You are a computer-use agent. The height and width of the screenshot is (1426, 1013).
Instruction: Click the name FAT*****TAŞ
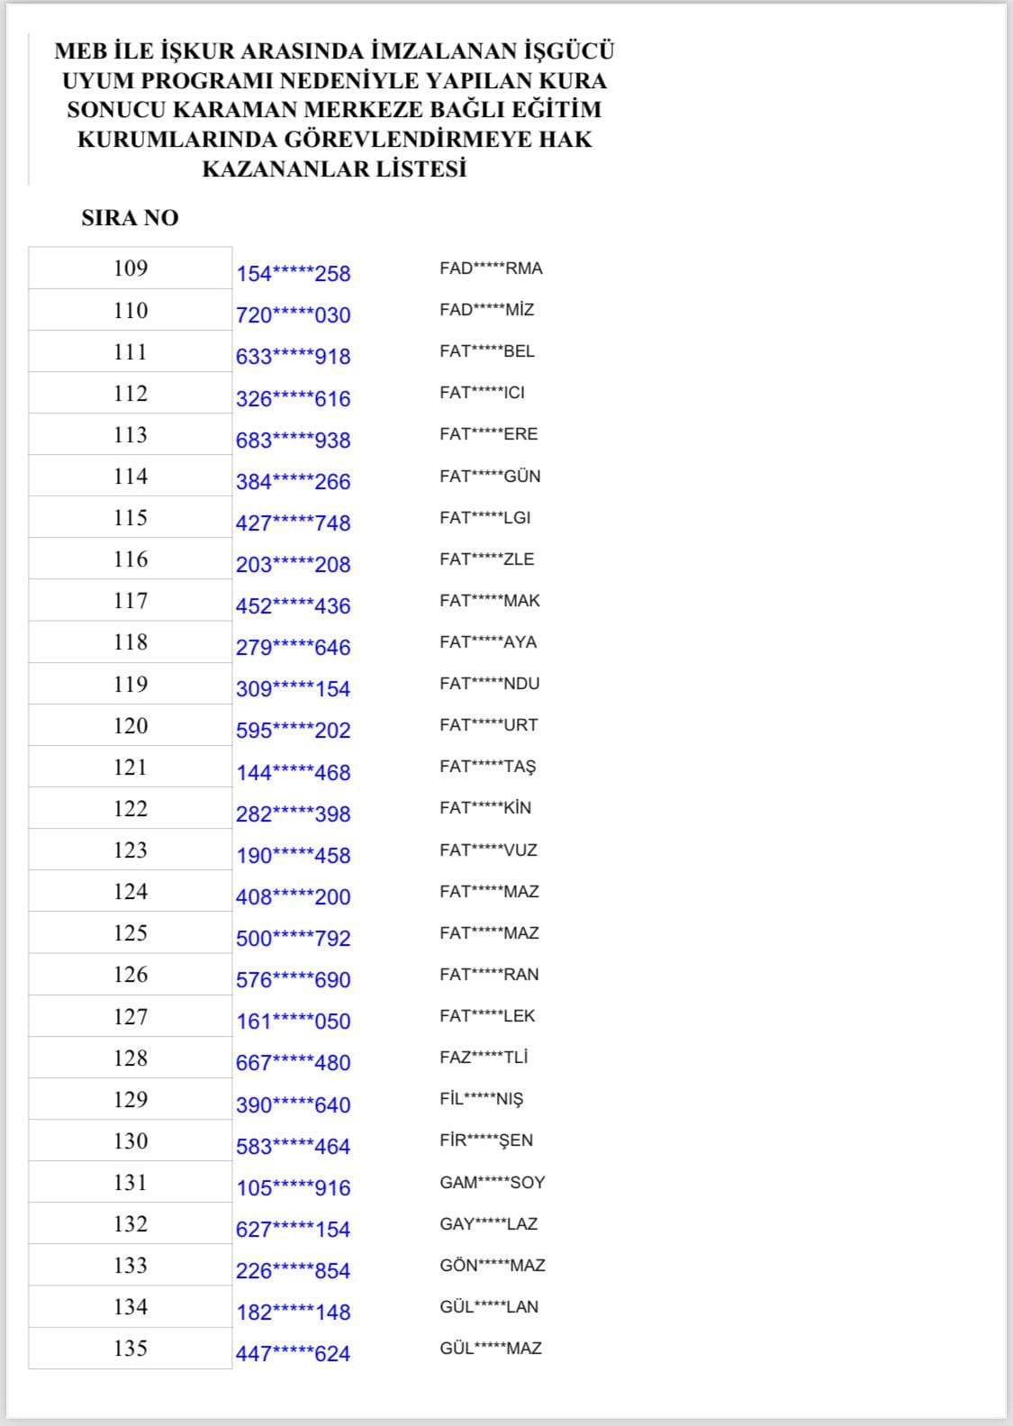pyautogui.click(x=487, y=767)
